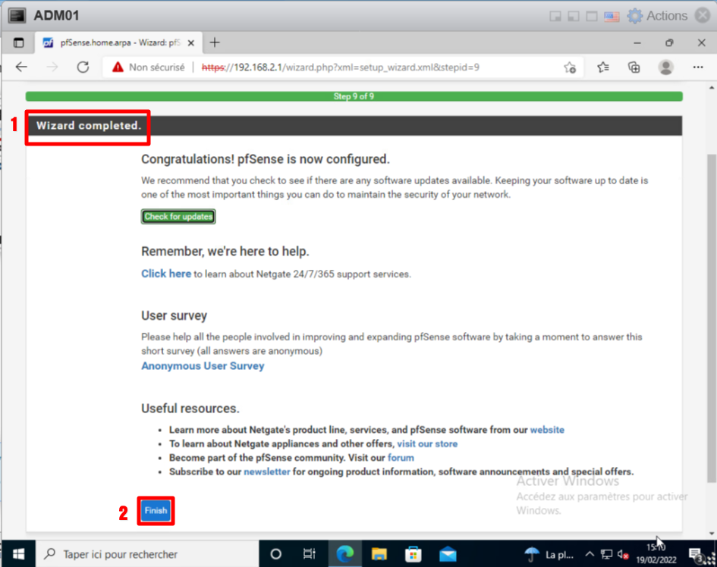Image resolution: width=717 pixels, height=567 pixels.
Task: Add this page to favorites star icon
Action: [570, 67]
